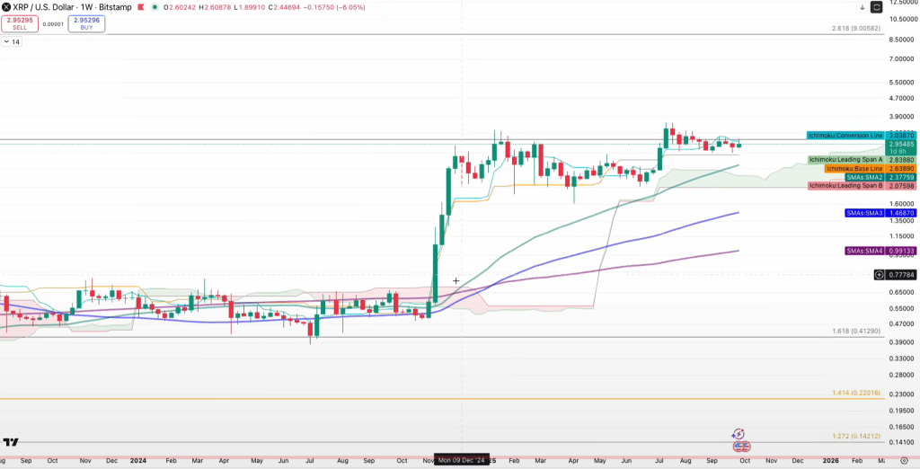Click the 'Mon 09 Dec '24' date marker
This screenshot has height=469, width=920.
click(x=463, y=460)
